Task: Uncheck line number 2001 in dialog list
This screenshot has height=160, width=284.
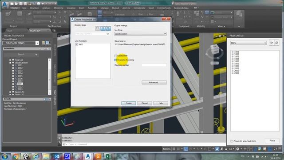Action: point(77,44)
